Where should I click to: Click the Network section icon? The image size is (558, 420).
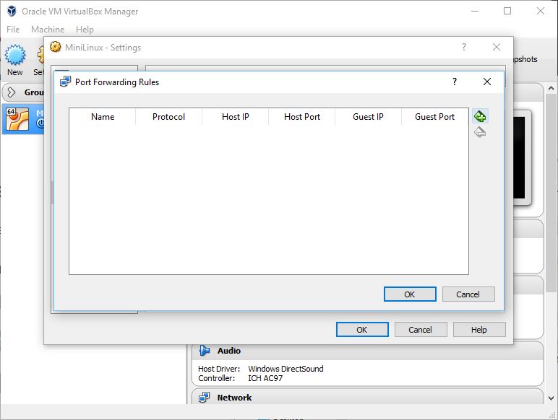point(205,397)
